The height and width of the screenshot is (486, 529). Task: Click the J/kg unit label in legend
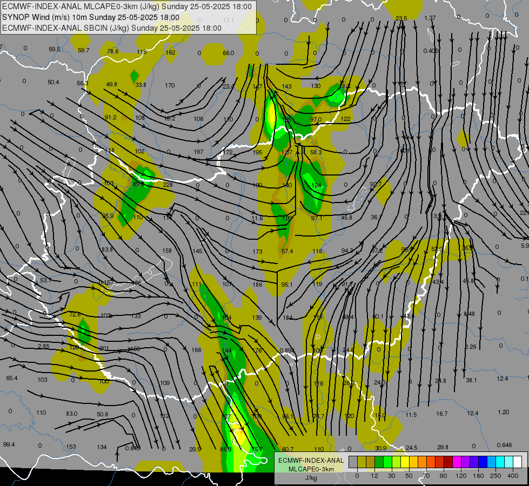pos(311,478)
